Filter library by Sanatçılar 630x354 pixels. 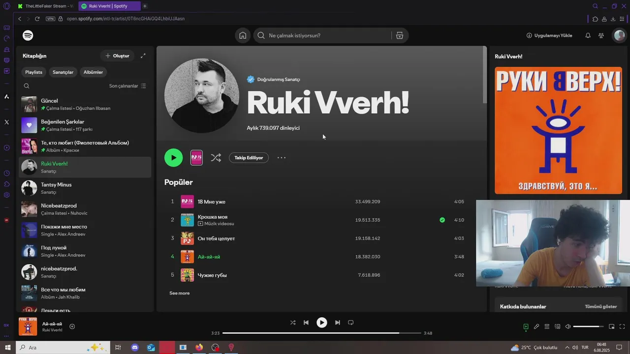(x=63, y=72)
